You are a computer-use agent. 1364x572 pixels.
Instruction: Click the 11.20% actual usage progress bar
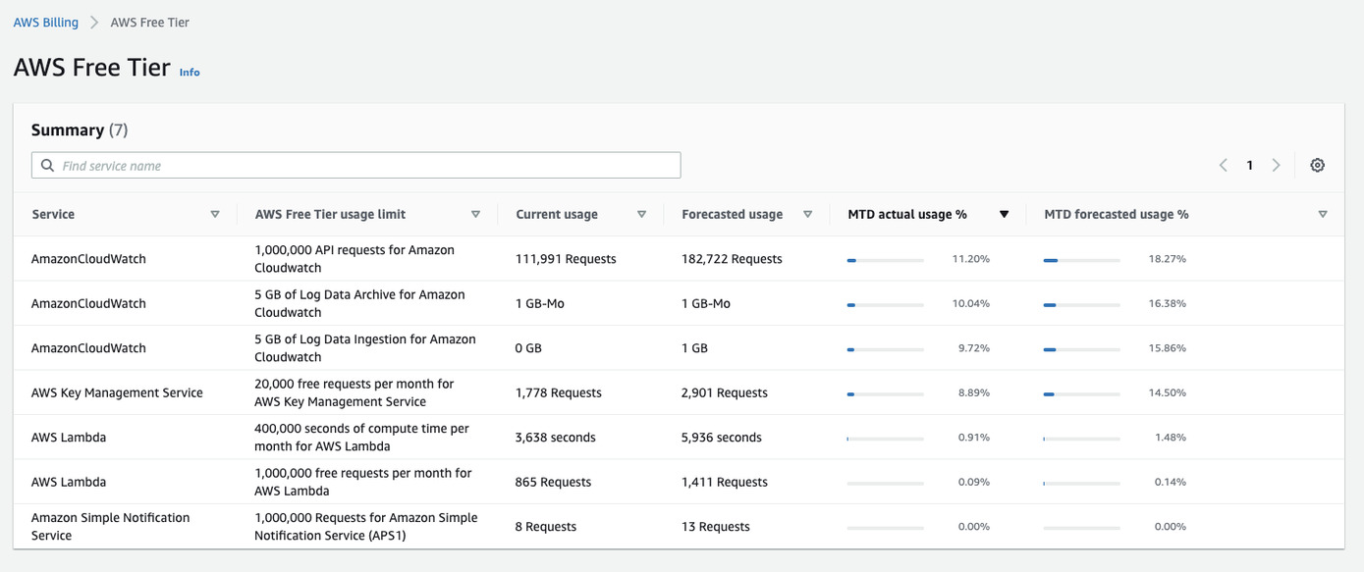pos(885,260)
